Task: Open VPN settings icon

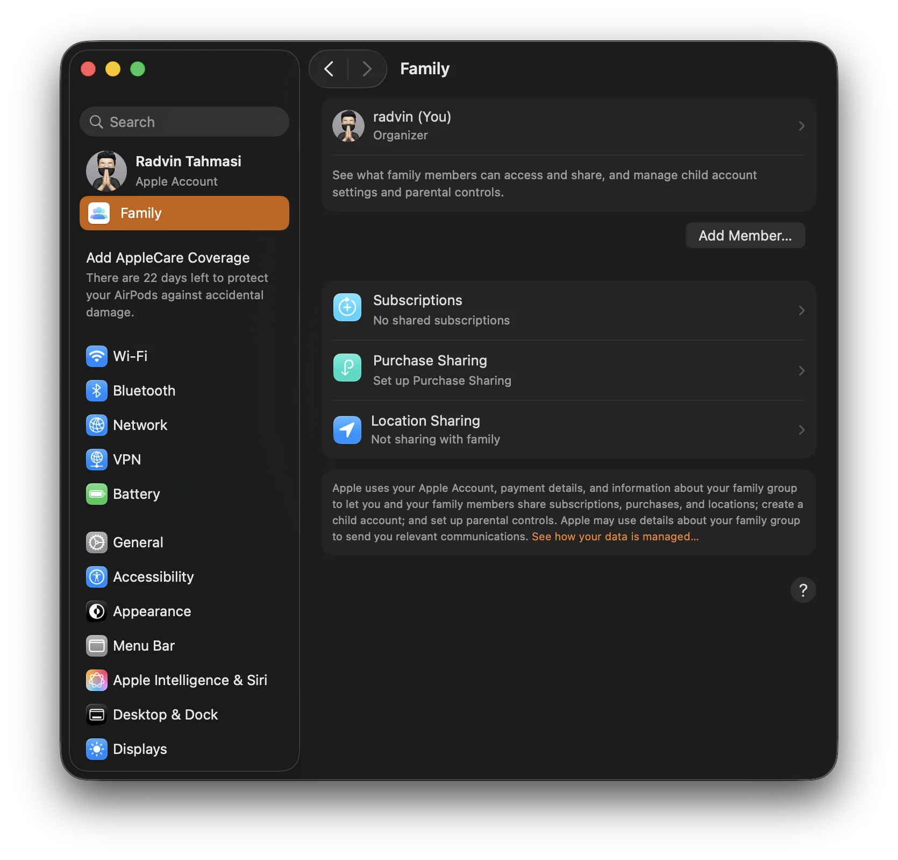Action: [x=97, y=460]
